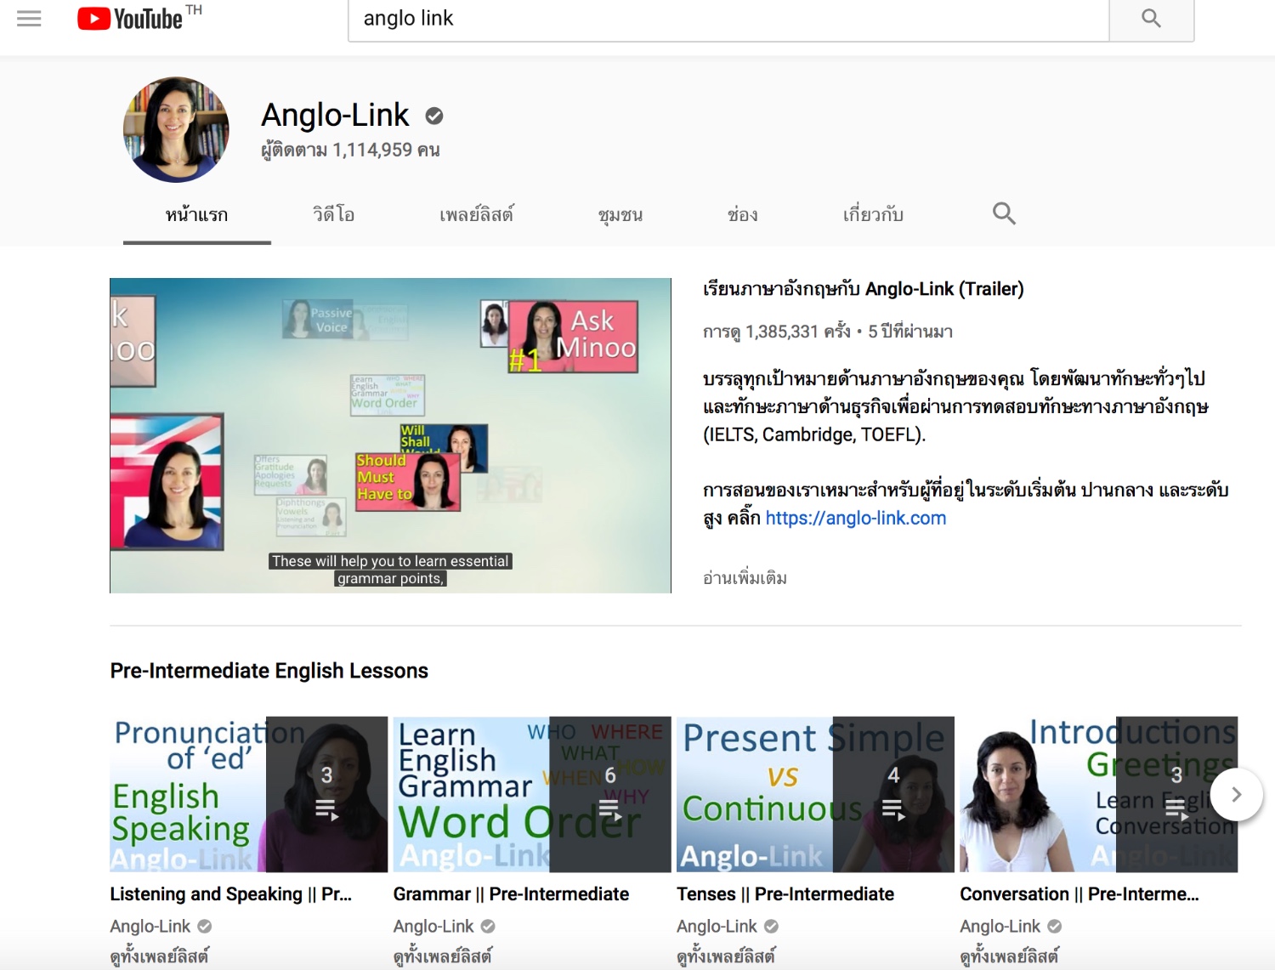The image size is (1275, 970).
Task: Play the channel trailer video
Action: click(390, 435)
